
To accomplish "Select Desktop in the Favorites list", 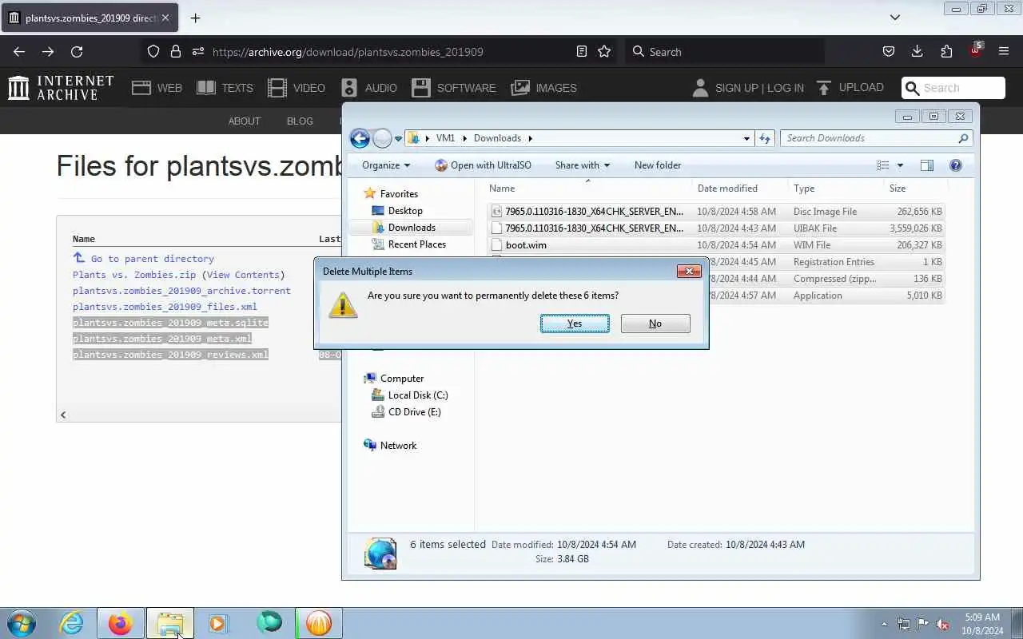I will (x=405, y=211).
